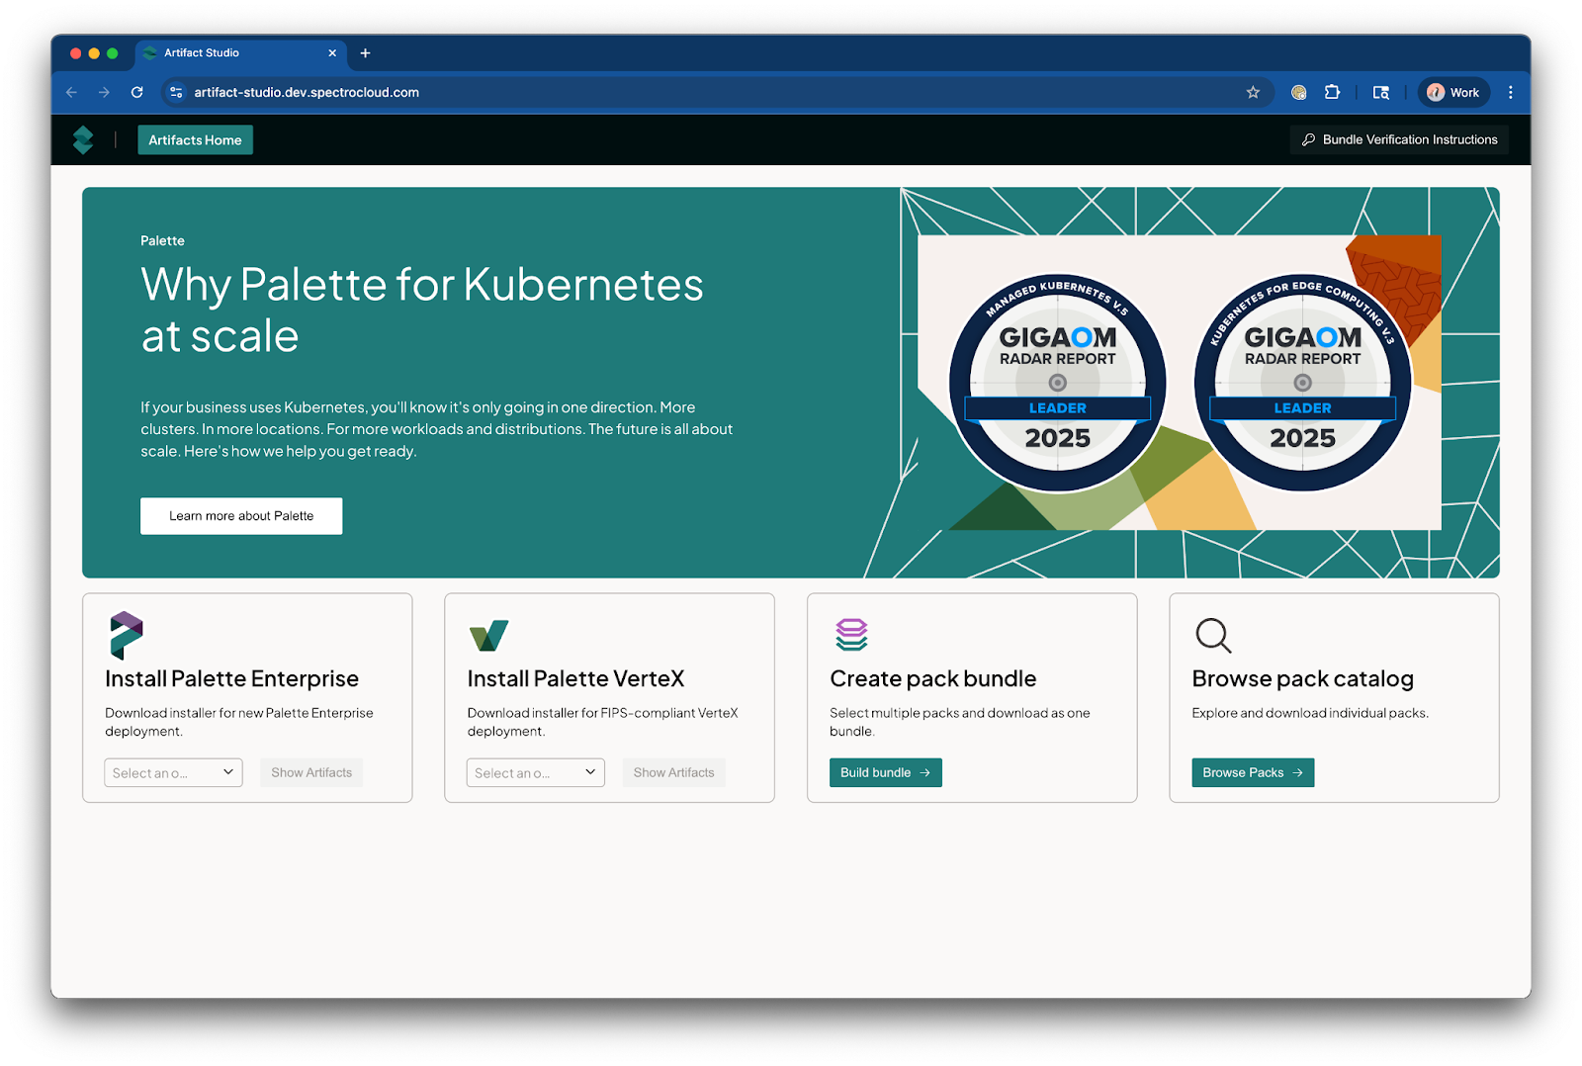Go back with browser back arrow
The image size is (1582, 1066).
pos(71,92)
